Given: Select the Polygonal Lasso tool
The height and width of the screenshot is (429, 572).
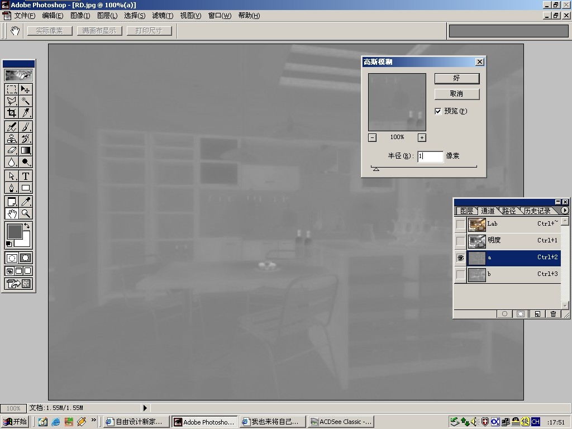Looking at the screenshot, I should 12,101.
